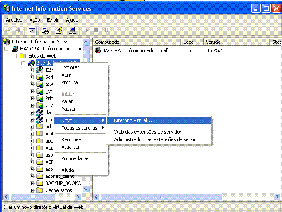Sort by the Versão column header
The width and height of the screenshot is (282, 212).
coord(237,42)
